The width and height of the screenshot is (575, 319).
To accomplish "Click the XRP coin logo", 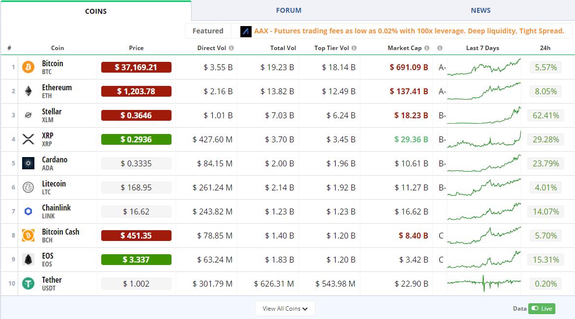I will coord(28,139).
